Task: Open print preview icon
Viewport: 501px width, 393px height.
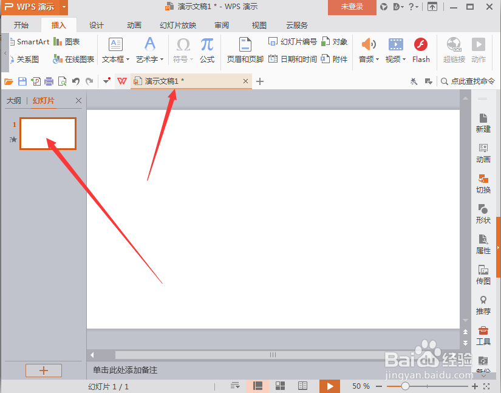Action: tap(63, 81)
